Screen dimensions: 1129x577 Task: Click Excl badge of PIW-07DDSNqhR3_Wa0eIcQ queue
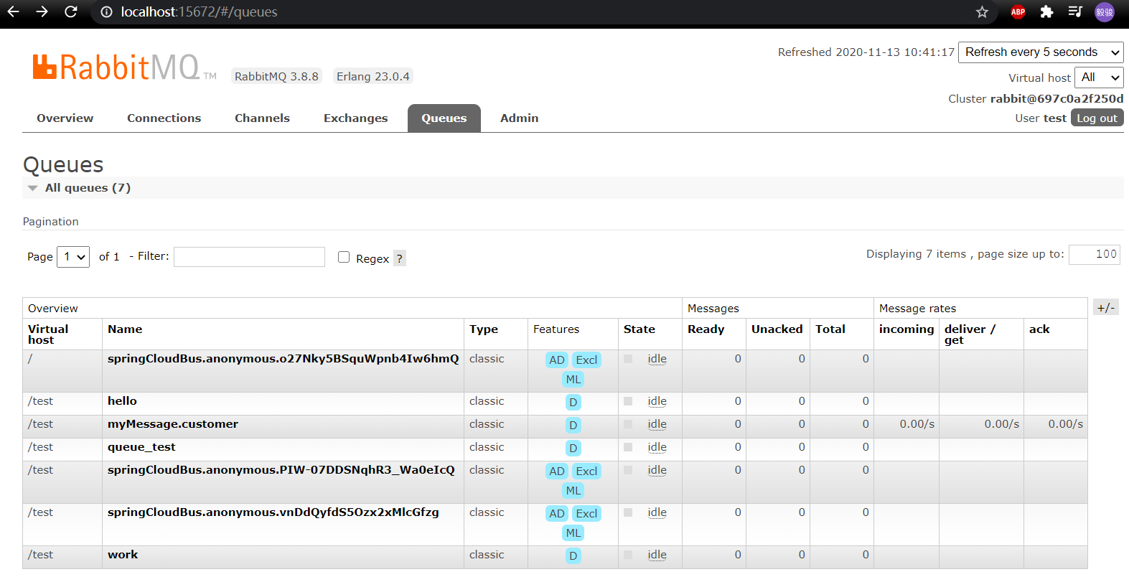(x=586, y=472)
